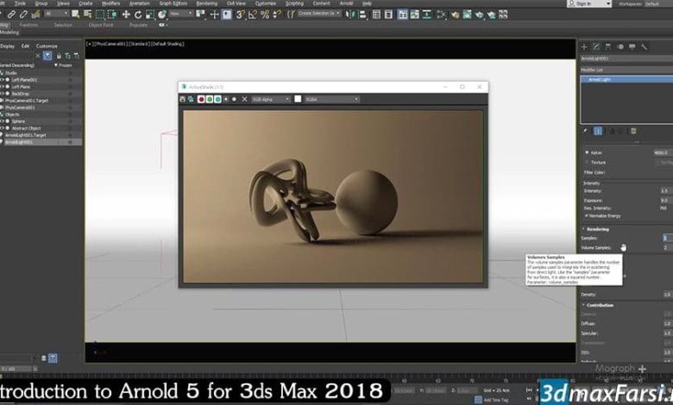Open the Graph Editors menu
The width and height of the screenshot is (673, 405).
pyautogui.click(x=173, y=3)
